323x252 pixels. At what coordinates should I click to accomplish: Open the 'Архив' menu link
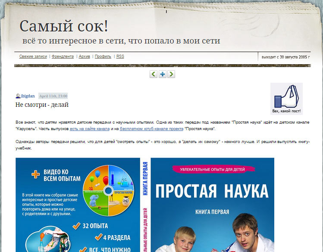pyautogui.click(x=85, y=56)
